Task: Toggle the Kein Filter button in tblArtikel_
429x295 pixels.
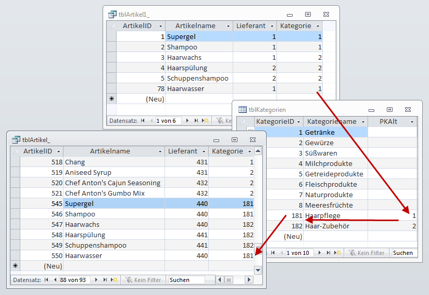Action: click(144, 280)
